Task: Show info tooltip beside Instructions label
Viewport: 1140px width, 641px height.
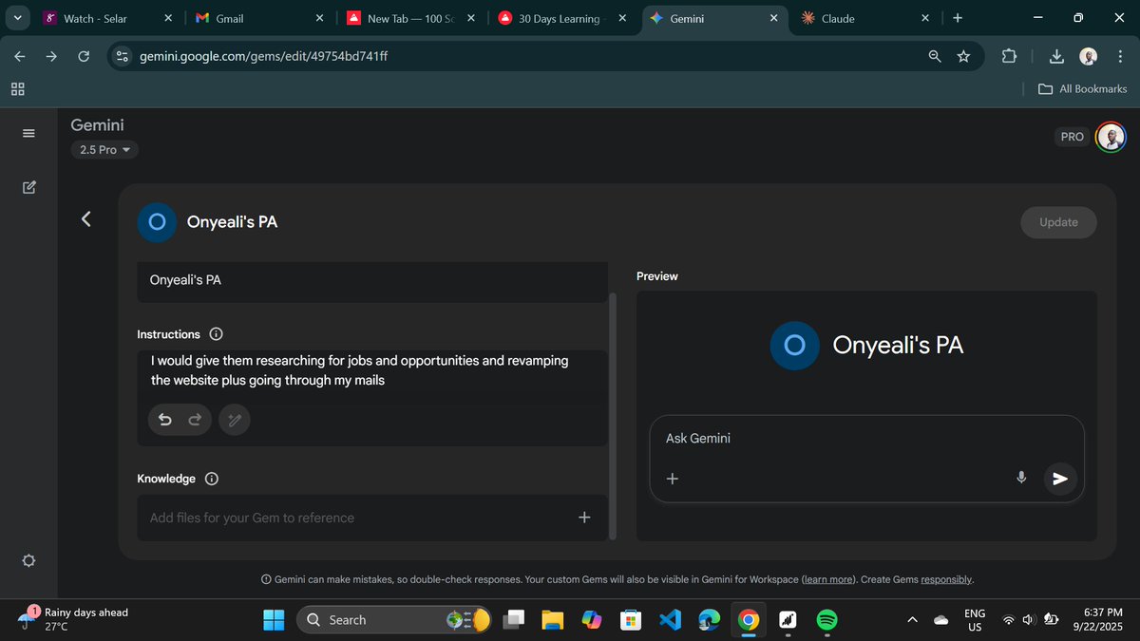Action: point(216,334)
